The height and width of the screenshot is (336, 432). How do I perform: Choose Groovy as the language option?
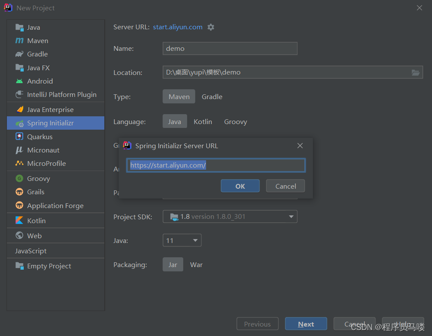235,121
